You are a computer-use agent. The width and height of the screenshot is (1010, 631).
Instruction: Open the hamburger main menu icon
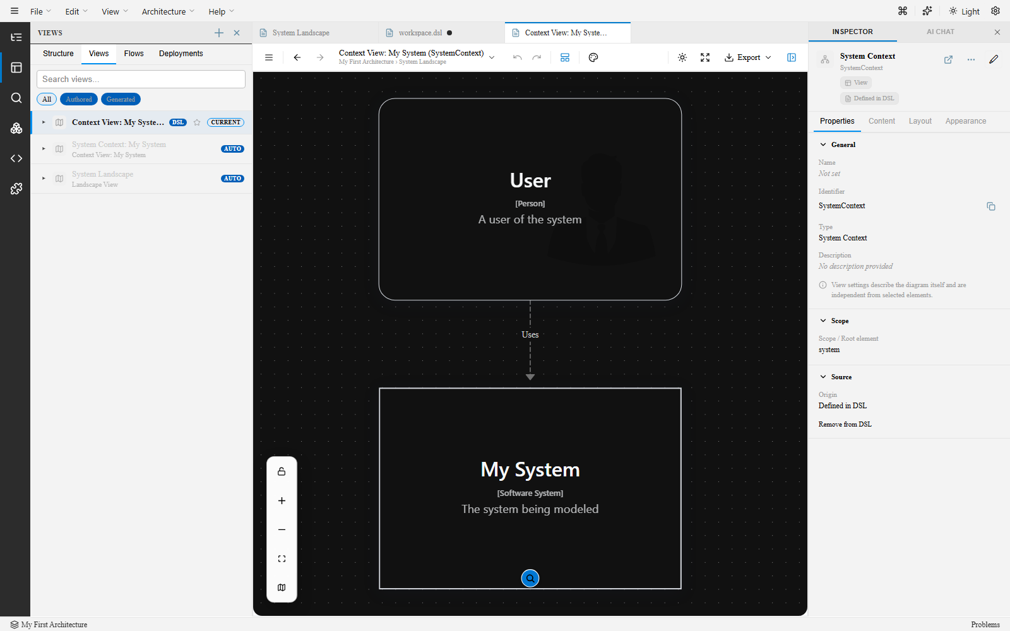[15, 11]
